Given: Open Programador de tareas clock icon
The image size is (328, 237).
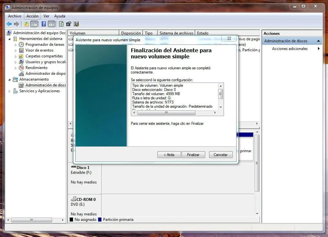Looking at the screenshot, I should tap(21, 44).
